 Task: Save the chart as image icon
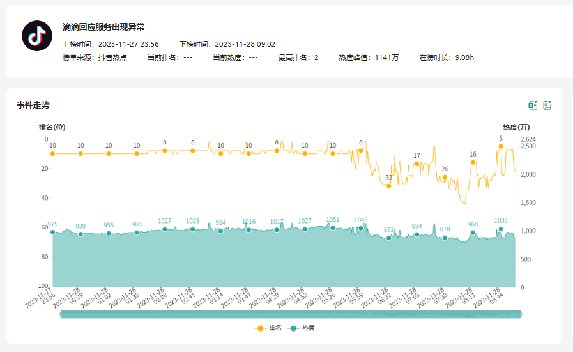coord(547,105)
